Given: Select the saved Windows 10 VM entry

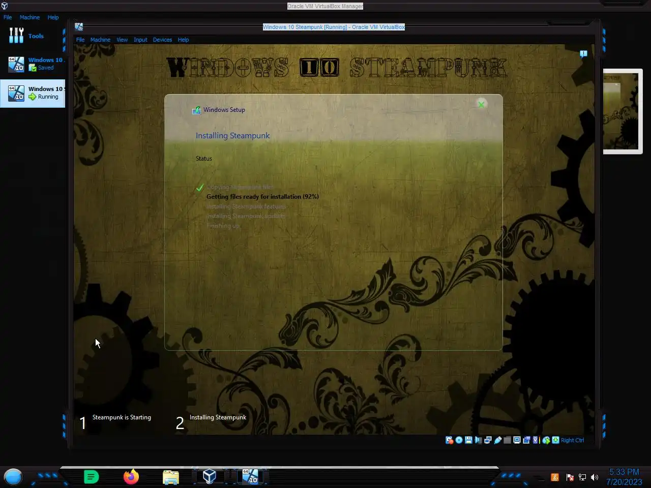Looking at the screenshot, I should [33, 64].
